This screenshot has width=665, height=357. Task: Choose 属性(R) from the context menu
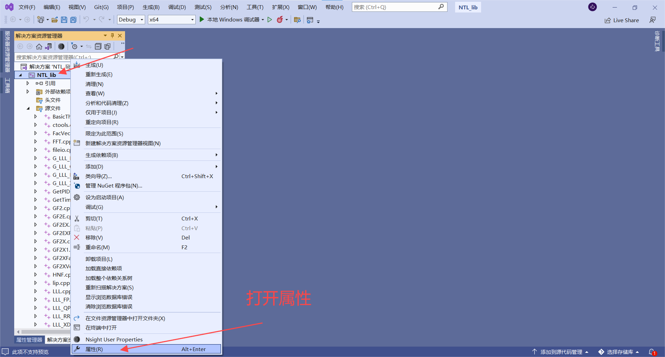click(146, 349)
